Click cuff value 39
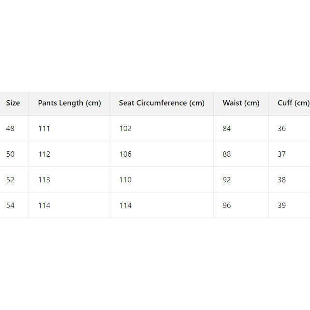This screenshot has height=310, width=310. click(x=282, y=206)
